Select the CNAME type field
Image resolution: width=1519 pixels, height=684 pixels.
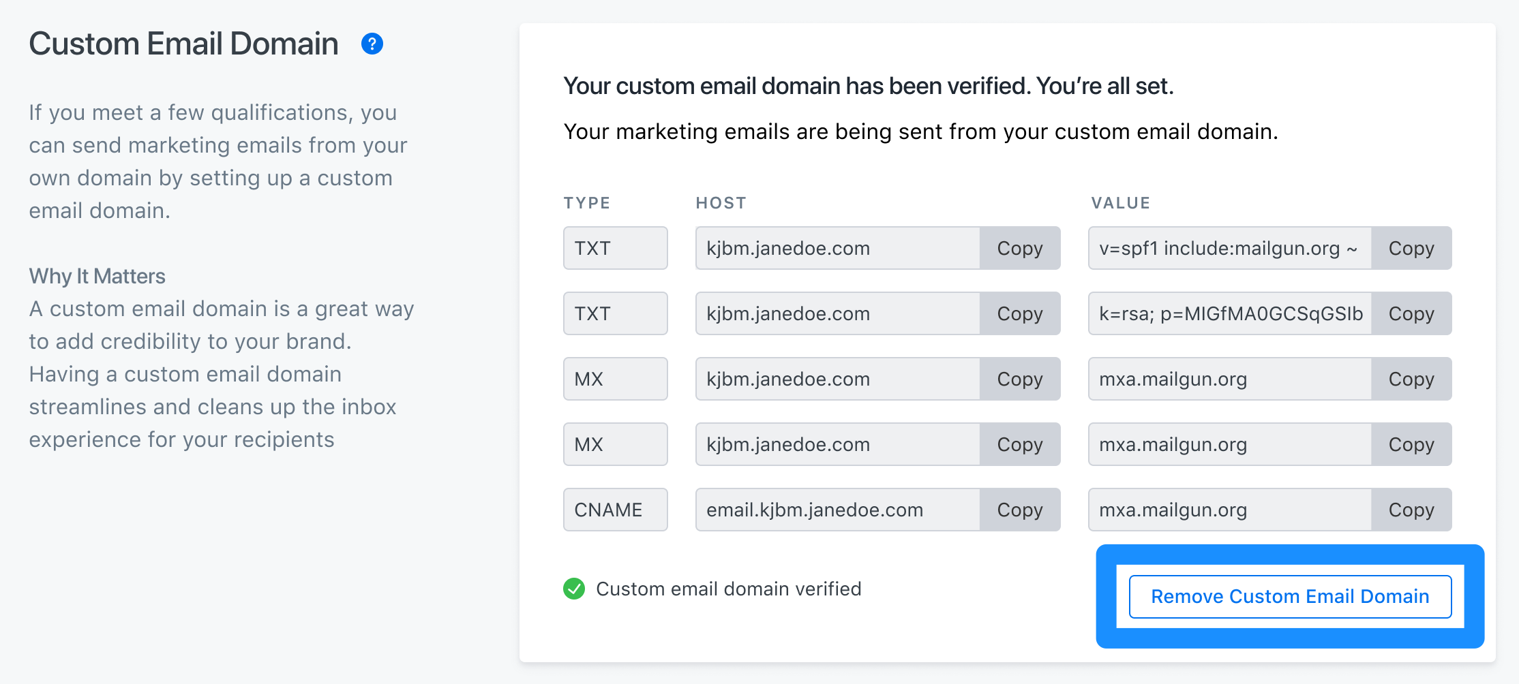tap(615, 510)
